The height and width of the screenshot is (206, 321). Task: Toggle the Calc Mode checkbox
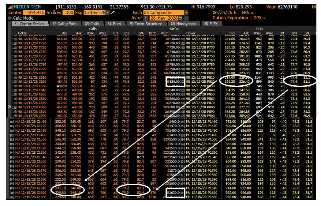tap(9, 18)
